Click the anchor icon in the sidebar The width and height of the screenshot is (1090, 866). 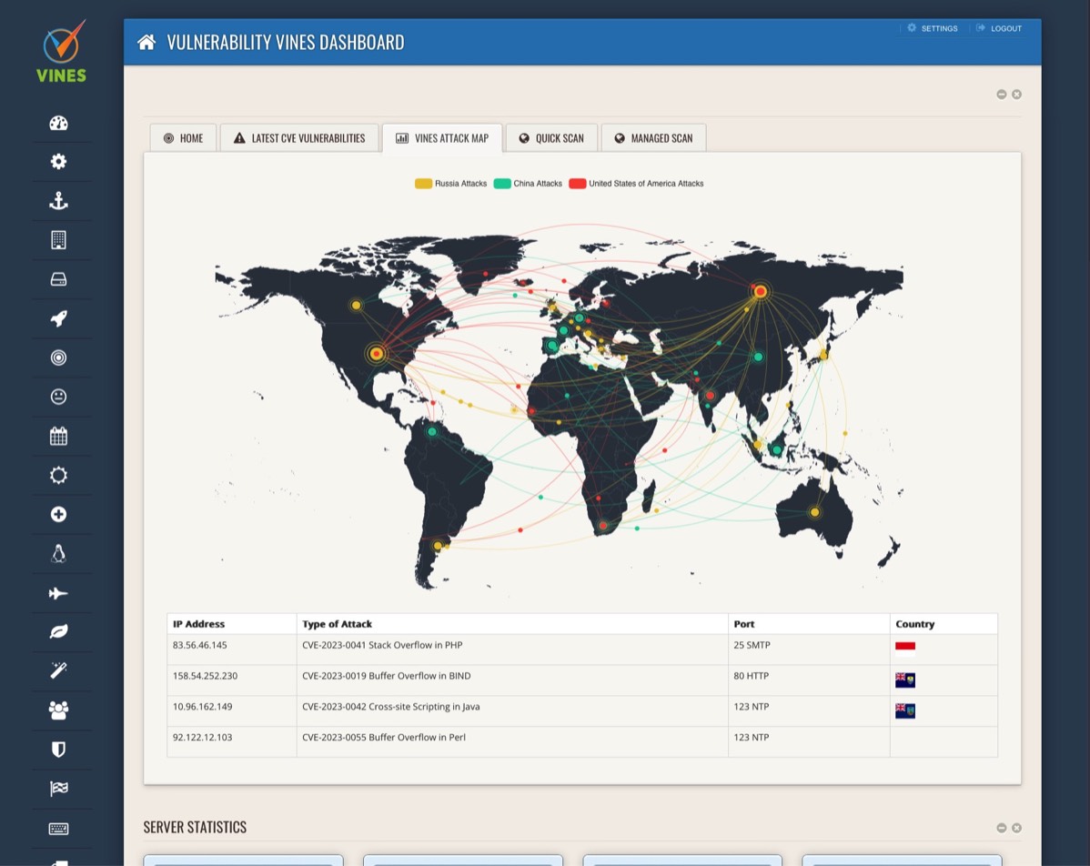coord(58,201)
